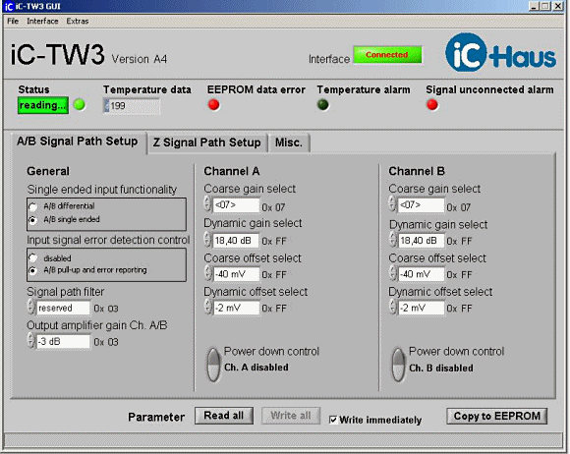
Task: Open the Extras menu
Action: [x=78, y=21]
